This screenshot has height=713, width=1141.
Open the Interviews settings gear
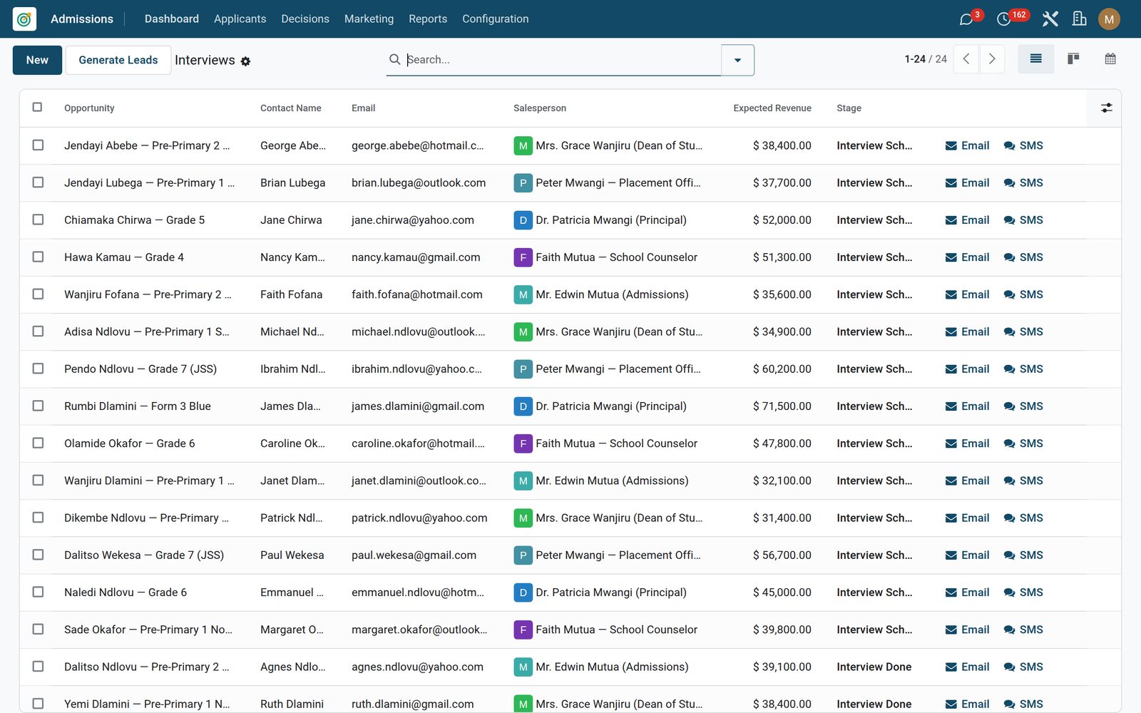pyautogui.click(x=245, y=61)
